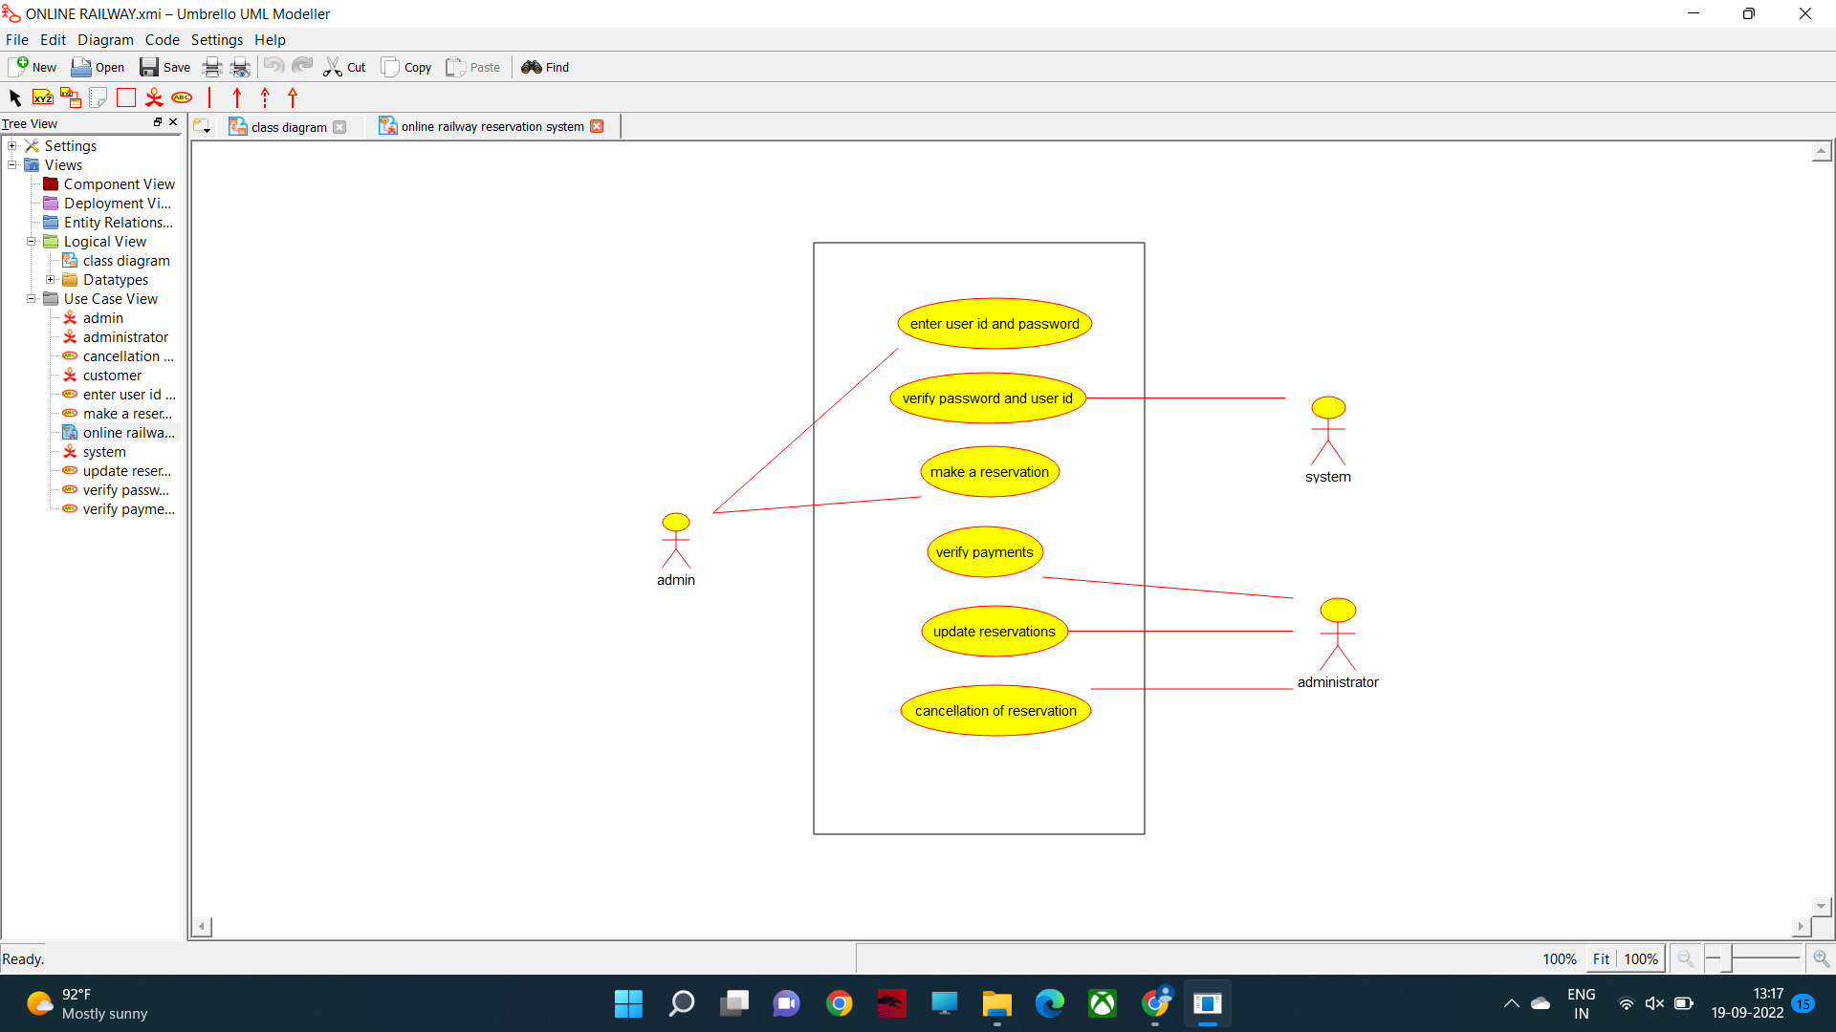Select the dashed Dependency arrow tool
This screenshot has width=1836, height=1032.
(x=265, y=97)
